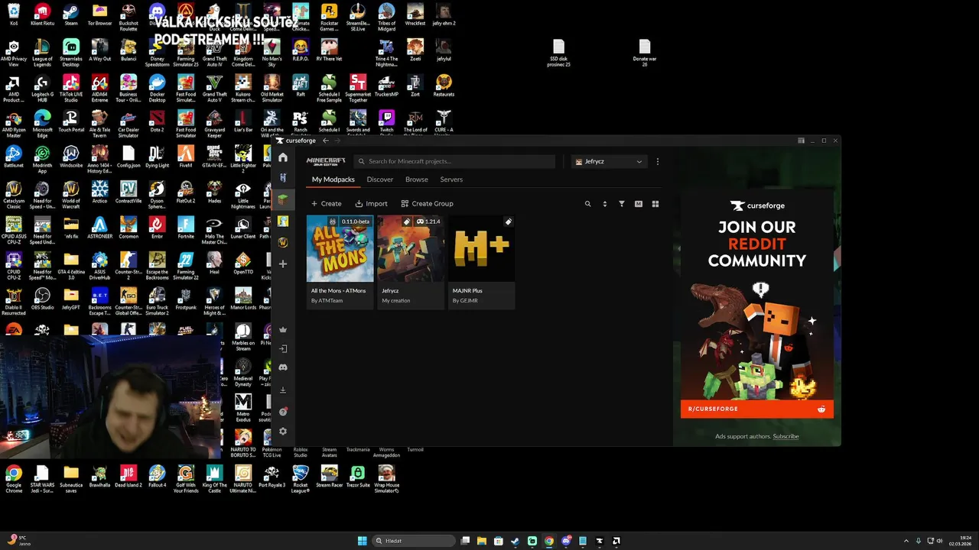Click the Import button
This screenshot has width=979, height=550.
click(372, 204)
